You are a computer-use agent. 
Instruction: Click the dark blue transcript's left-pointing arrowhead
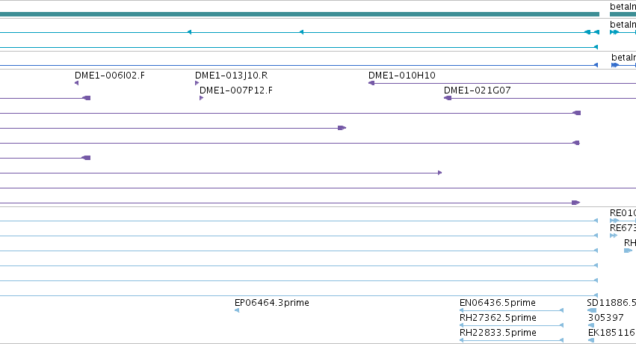pos(596,65)
